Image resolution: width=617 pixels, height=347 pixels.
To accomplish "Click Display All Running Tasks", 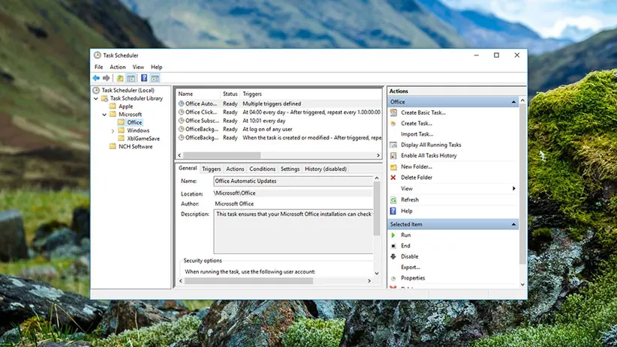I will (x=431, y=145).
